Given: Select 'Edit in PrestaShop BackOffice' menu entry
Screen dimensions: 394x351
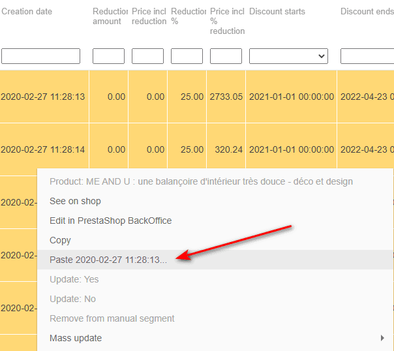Looking at the screenshot, I should (110, 221).
